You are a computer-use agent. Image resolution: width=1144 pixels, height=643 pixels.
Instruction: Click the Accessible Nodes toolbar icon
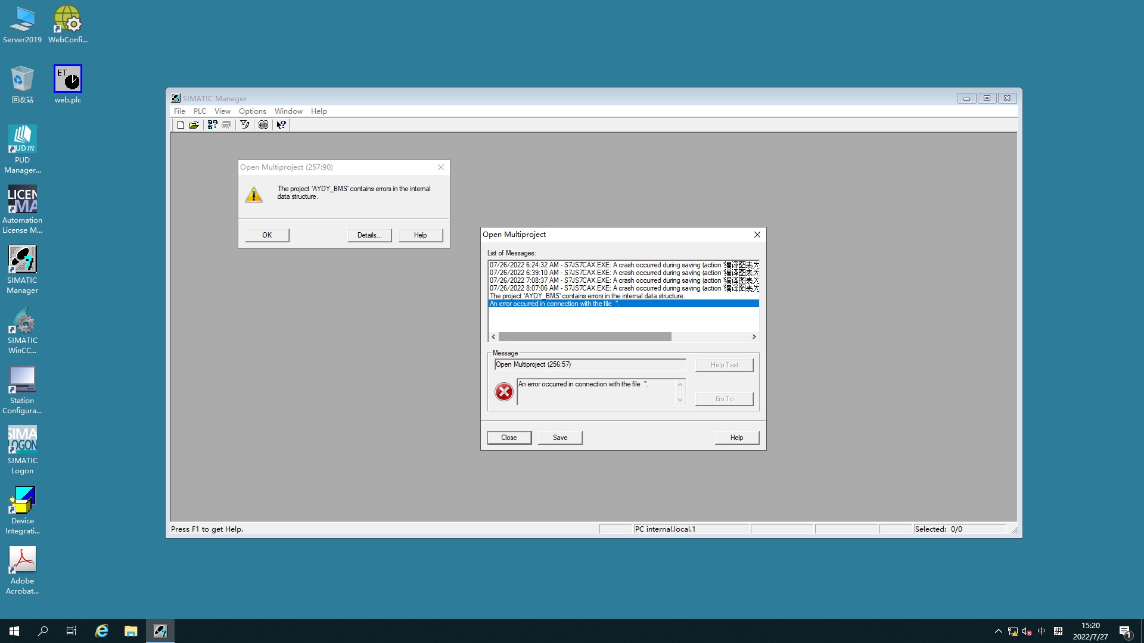click(212, 125)
